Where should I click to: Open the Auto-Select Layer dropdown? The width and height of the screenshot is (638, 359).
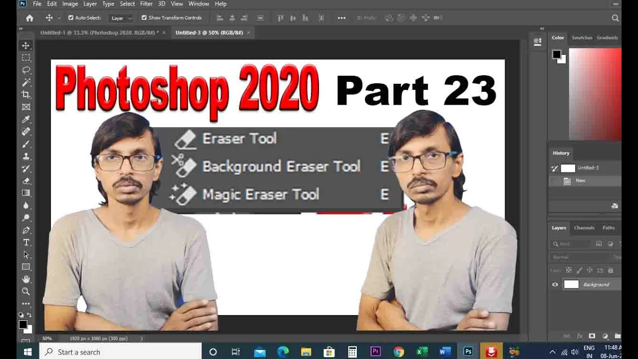point(122,18)
